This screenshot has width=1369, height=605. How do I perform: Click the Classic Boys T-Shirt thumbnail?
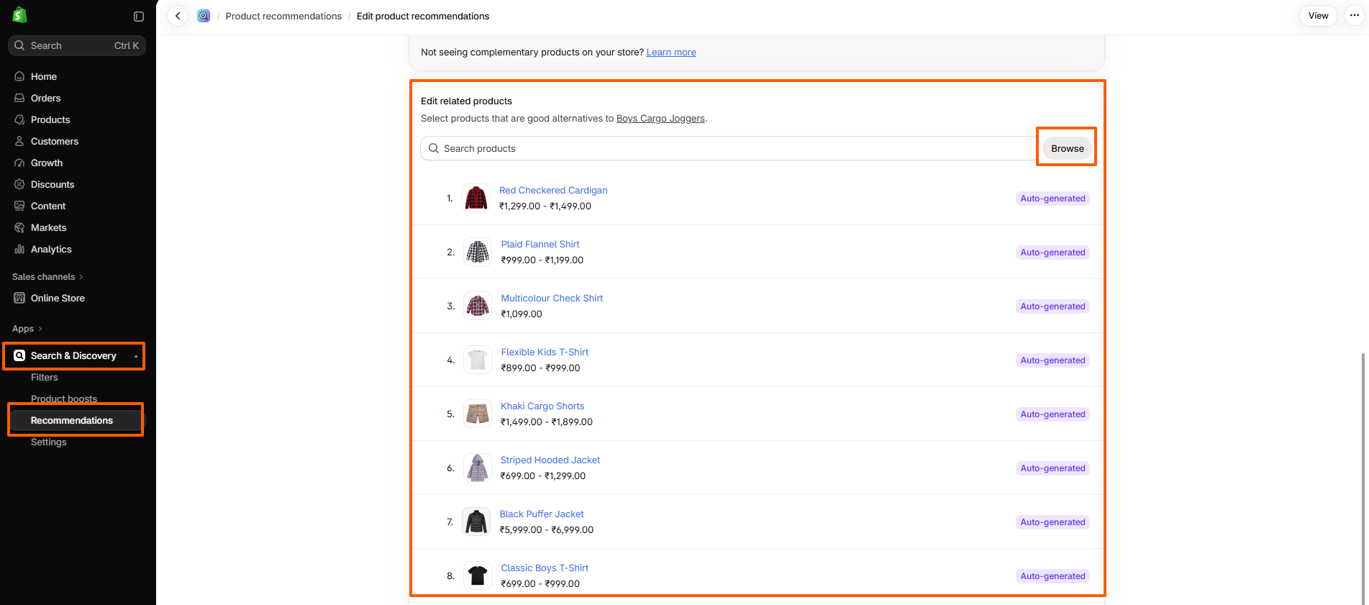(478, 576)
